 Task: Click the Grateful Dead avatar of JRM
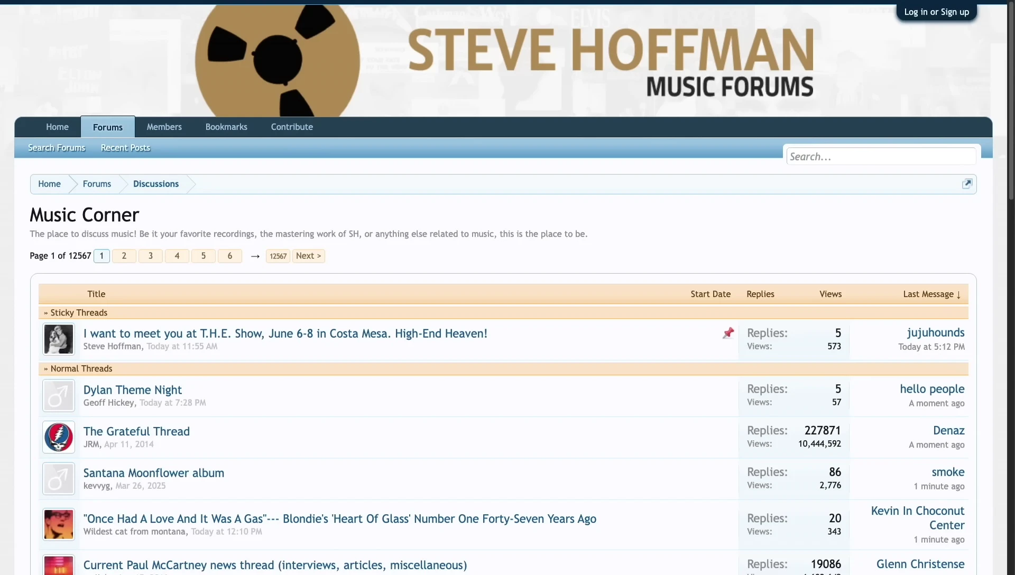(x=59, y=438)
